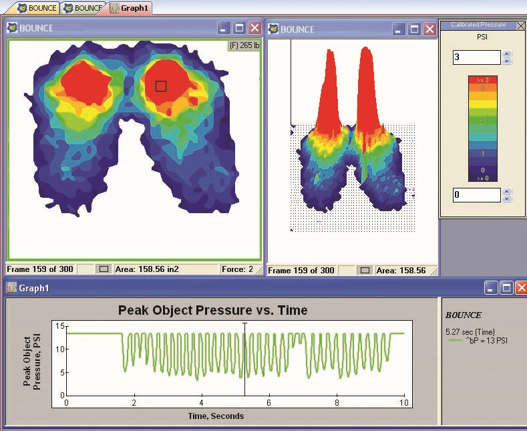
Task: Click the red >= 3 color band in legend
Action: click(x=483, y=80)
